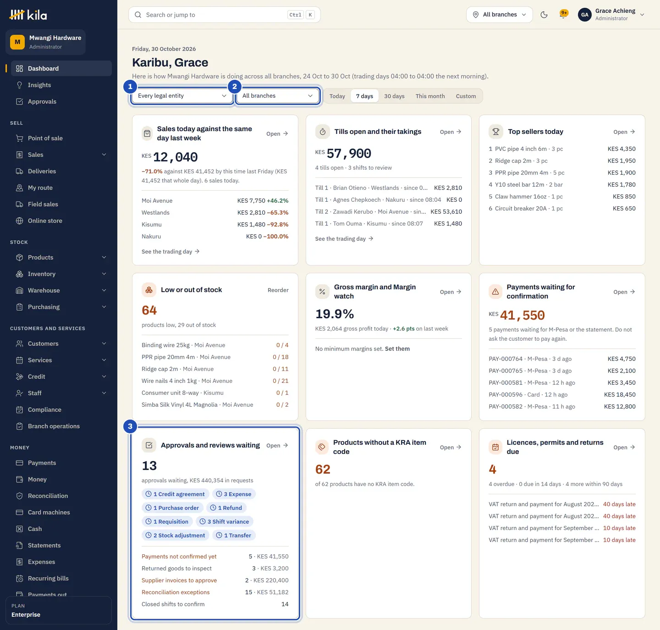Open Compliance calendar icon
Screen dimensions: 660x630
coord(19,409)
